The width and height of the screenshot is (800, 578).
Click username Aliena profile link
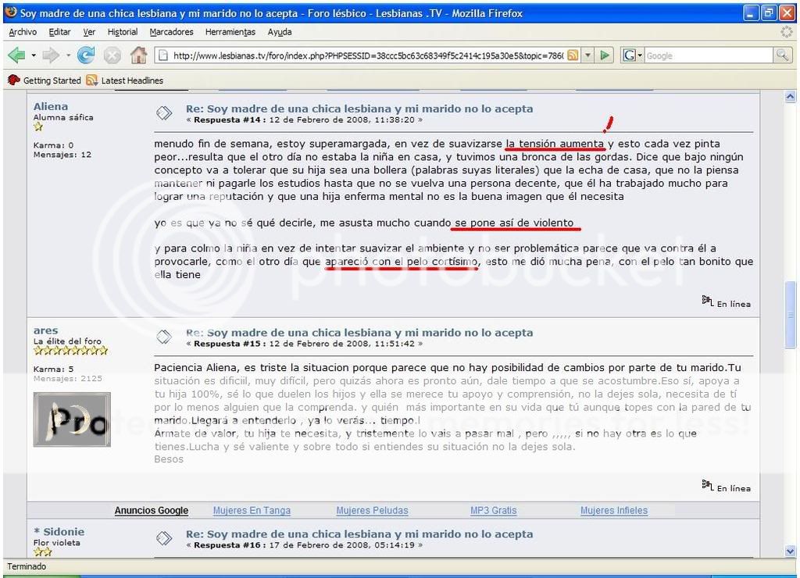51,106
